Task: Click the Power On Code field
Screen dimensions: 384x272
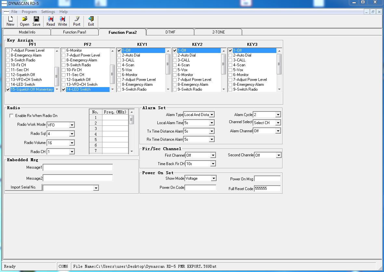Action: point(200,188)
